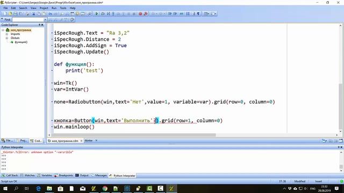Click the Windows Start button
The image size is (344, 193).
5,188
